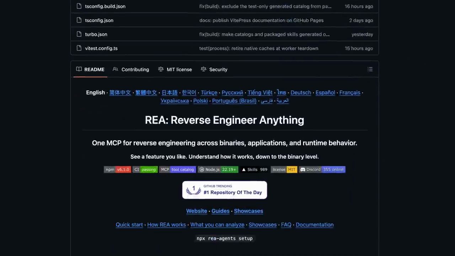The image size is (455, 256).
Task: Click the file icon beside tsconfig.build.json
Action: click(79, 6)
